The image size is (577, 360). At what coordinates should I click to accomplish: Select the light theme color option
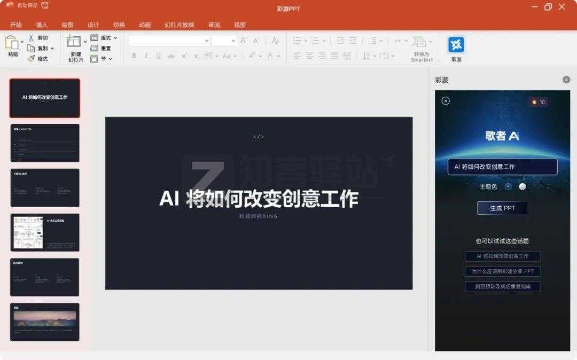pos(523,187)
